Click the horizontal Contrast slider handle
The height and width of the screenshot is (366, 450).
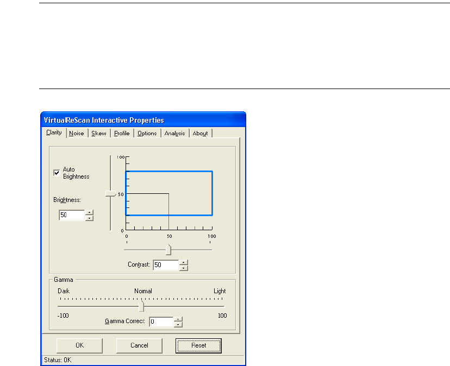pos(168,249)
